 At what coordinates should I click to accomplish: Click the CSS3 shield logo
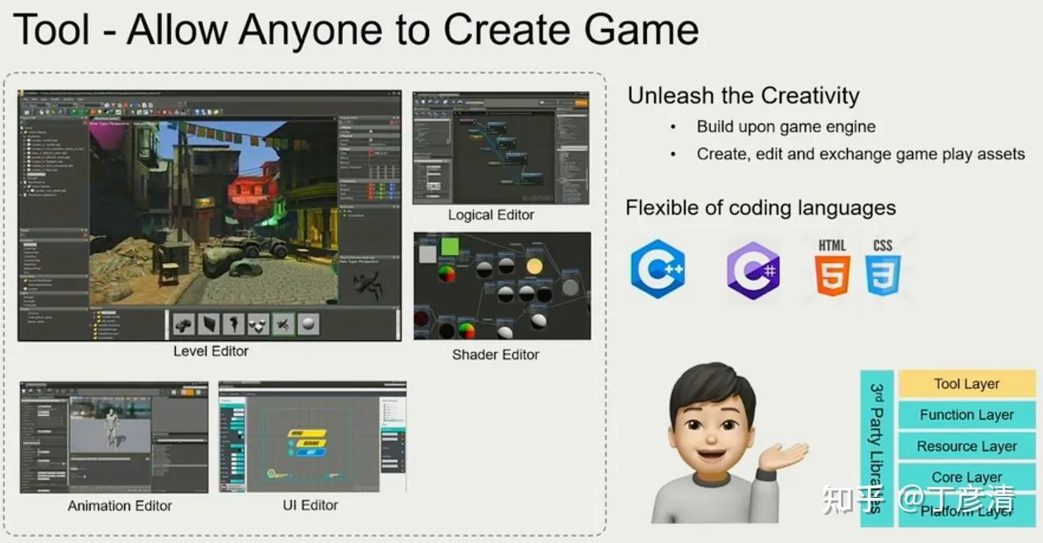(x=883, y=268)
